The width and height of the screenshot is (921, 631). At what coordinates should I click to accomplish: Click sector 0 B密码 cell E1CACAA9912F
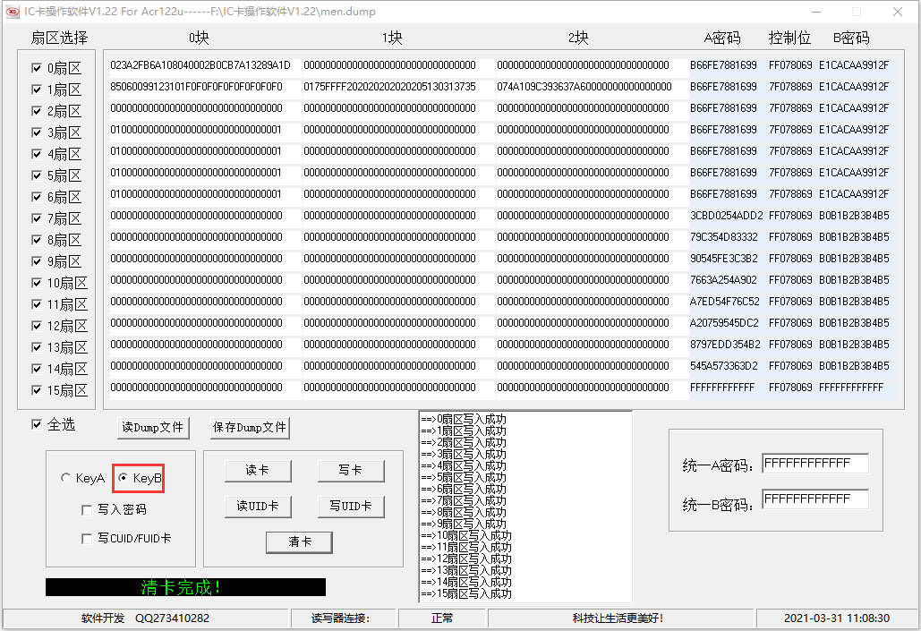pyautogui.click(x=854, y=65)
